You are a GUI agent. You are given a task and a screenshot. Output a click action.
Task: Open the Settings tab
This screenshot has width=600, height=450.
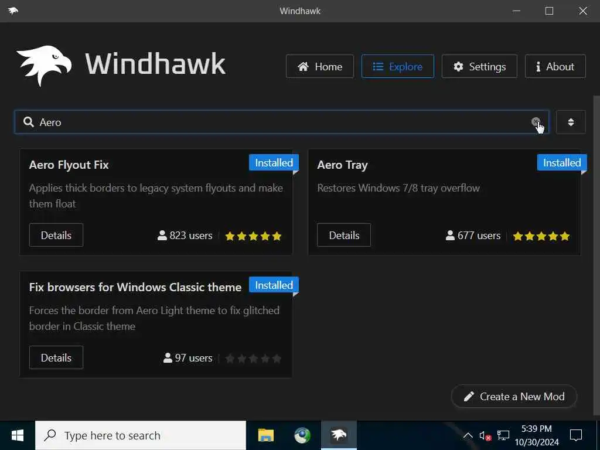(479, 67)
